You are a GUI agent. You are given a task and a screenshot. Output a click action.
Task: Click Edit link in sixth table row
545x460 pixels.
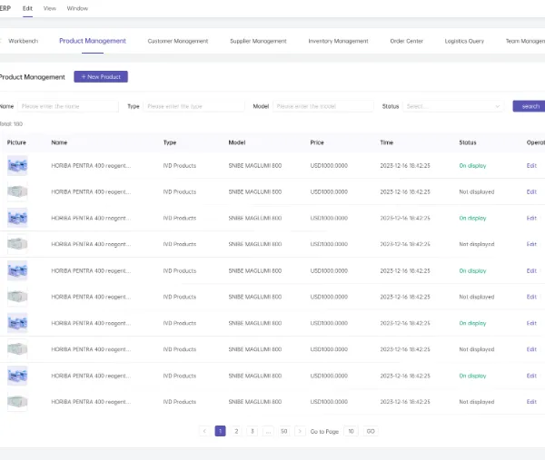[x=531, y=297]
